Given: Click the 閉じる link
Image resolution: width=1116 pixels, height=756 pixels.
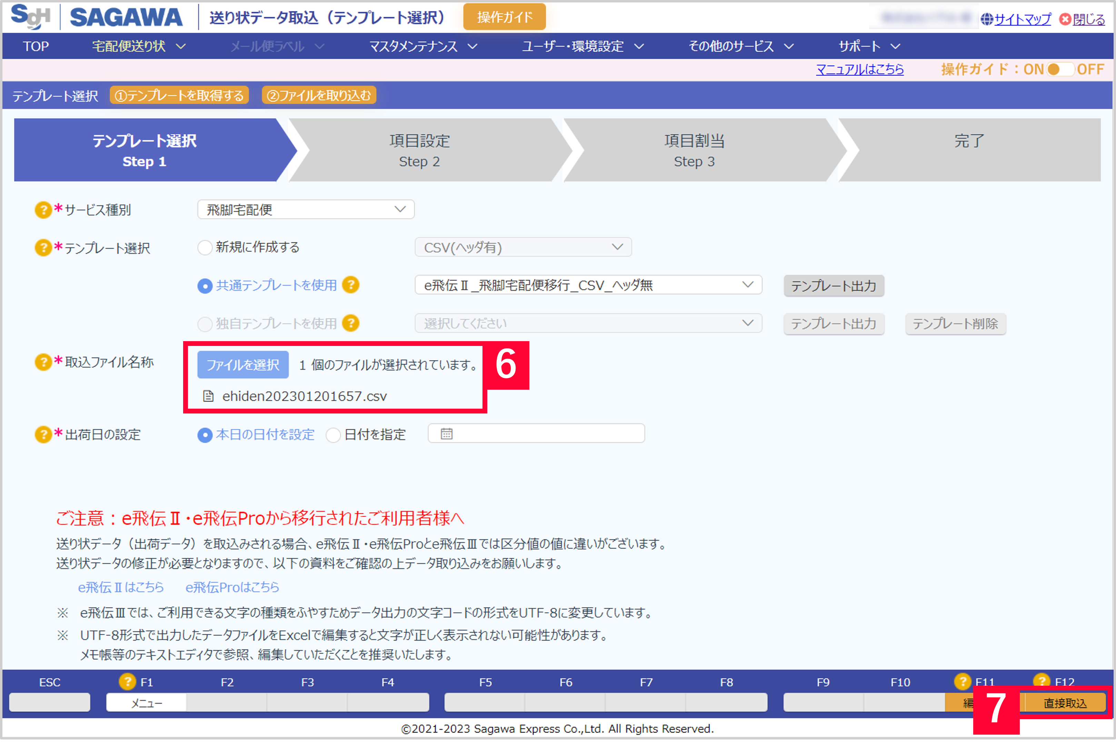Looking at the screenshot, I should [1089, 19].
